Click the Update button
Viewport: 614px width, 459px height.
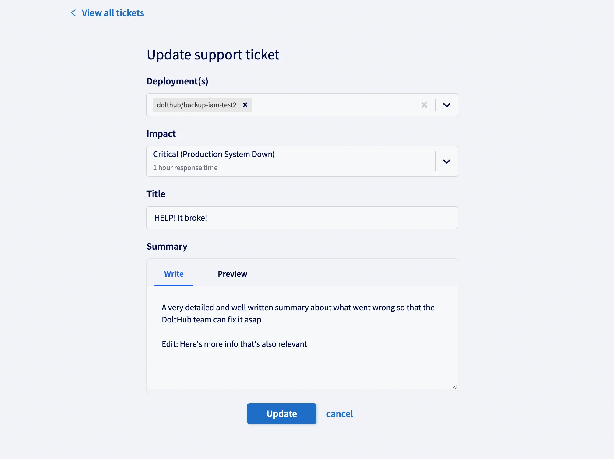(281, 414)
